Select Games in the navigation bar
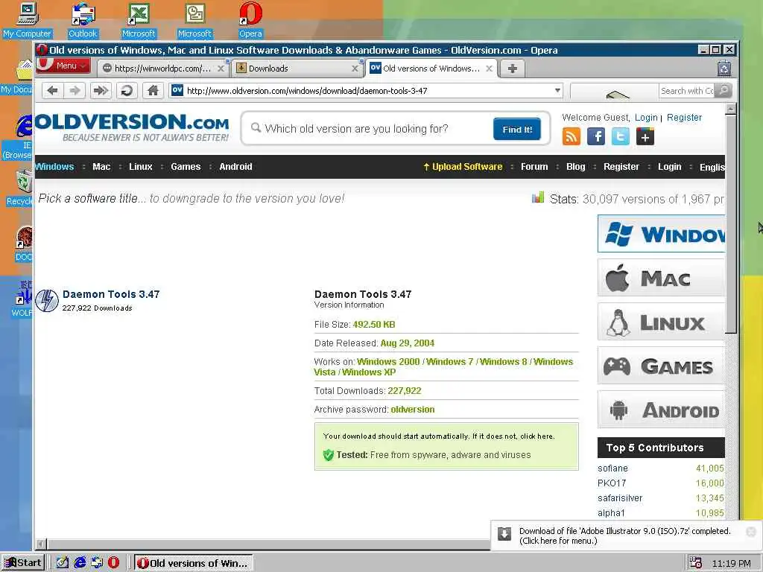Image resolution: width=763 pixels, height=572 pixels. click(186, 167)
